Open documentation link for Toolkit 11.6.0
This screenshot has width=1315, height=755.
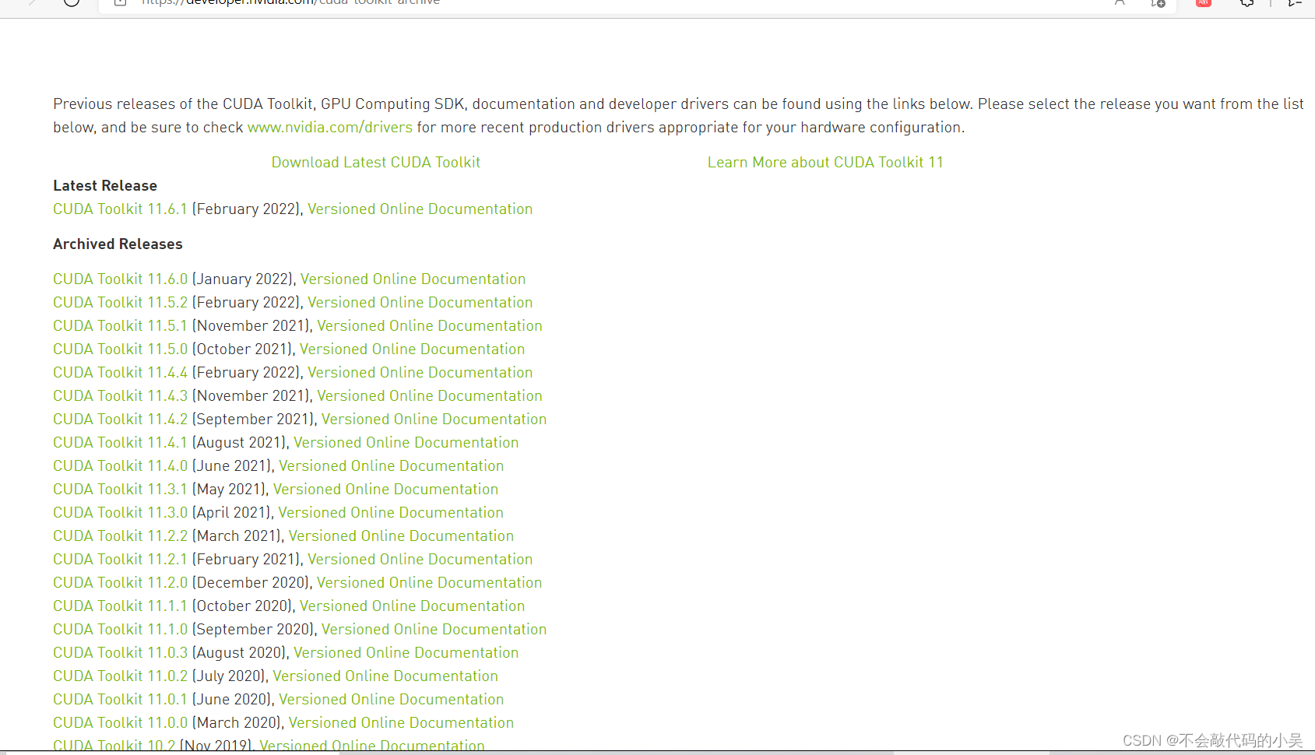click(413, 279)
